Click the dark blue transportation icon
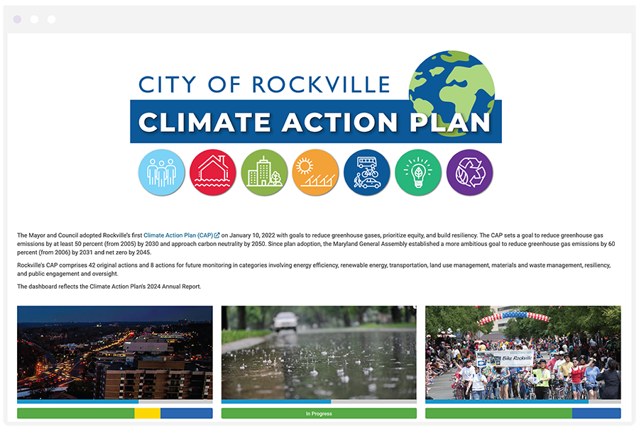 click(x=367, y=172)
